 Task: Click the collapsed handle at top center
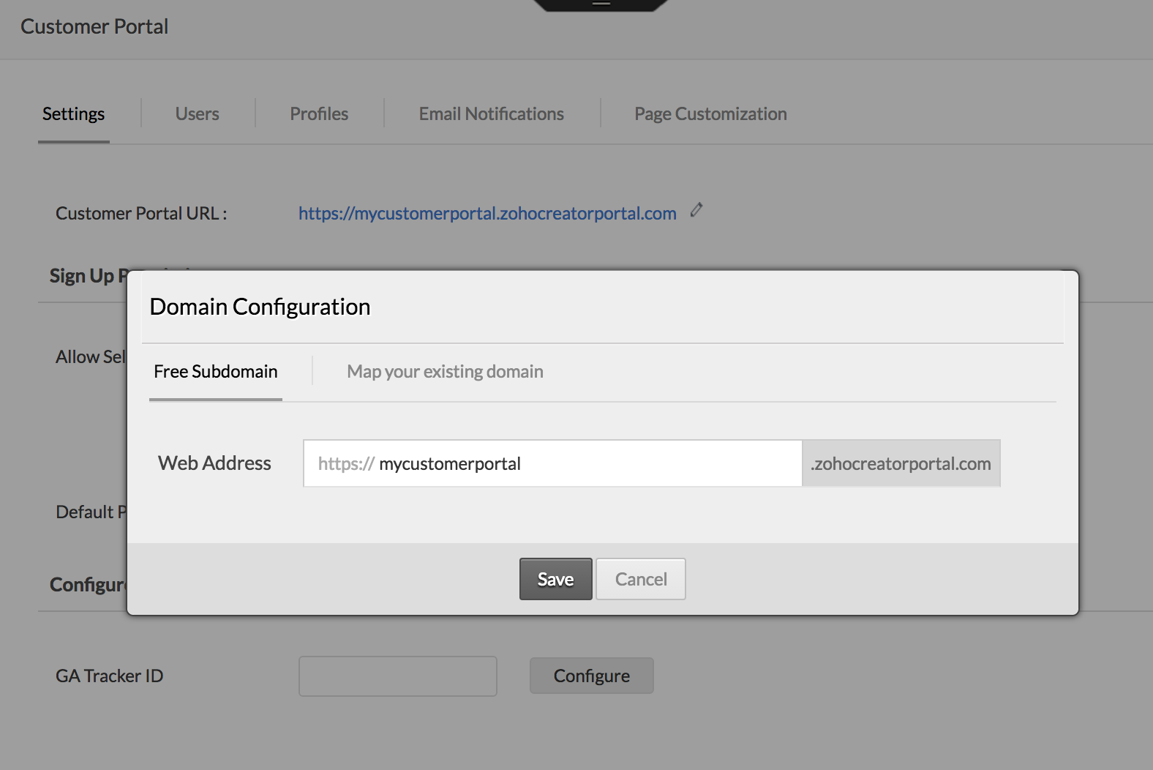[x=601, y=4]
